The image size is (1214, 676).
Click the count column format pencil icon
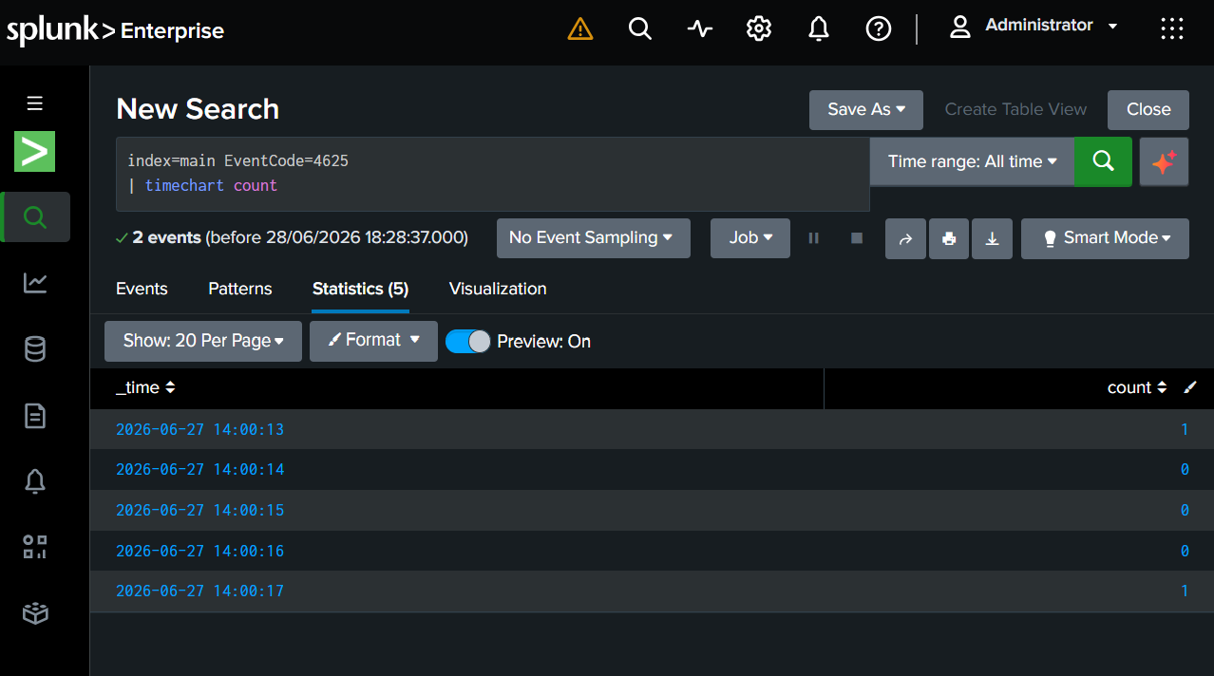click(x=1191, y=387)
